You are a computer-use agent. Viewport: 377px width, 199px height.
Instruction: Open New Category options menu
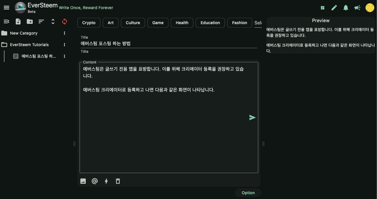click(x=65, y=33)
